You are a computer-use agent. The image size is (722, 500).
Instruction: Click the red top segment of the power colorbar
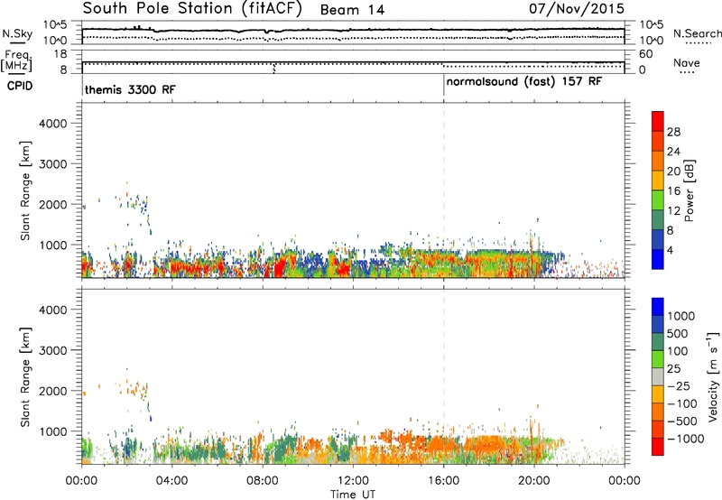coord(658,122)
